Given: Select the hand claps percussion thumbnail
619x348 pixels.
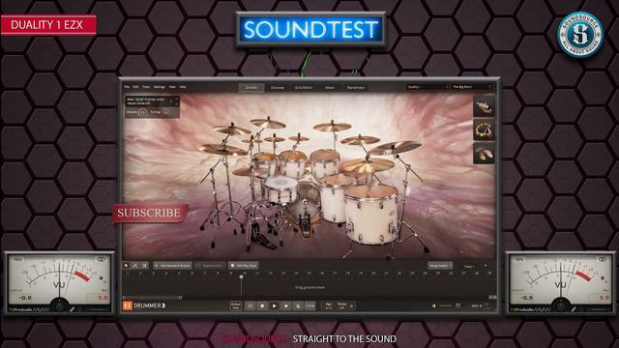Looking at the screenshot, I should point(484,154).
